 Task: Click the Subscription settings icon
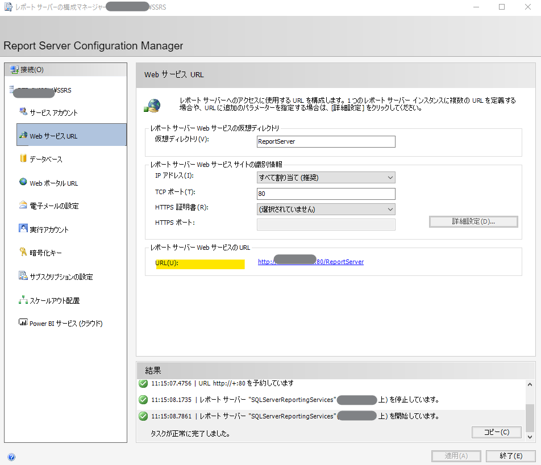coord(23,277)
